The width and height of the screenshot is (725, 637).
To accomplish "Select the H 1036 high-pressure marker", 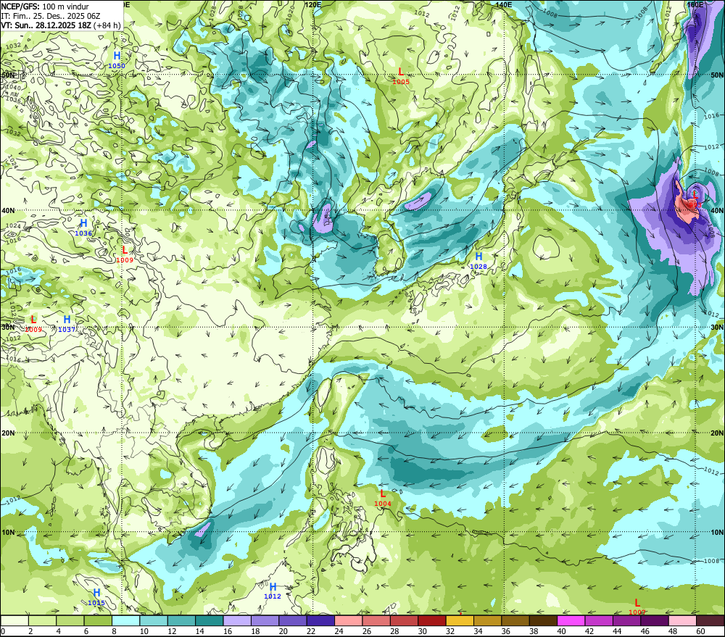I will pos(83,228).
